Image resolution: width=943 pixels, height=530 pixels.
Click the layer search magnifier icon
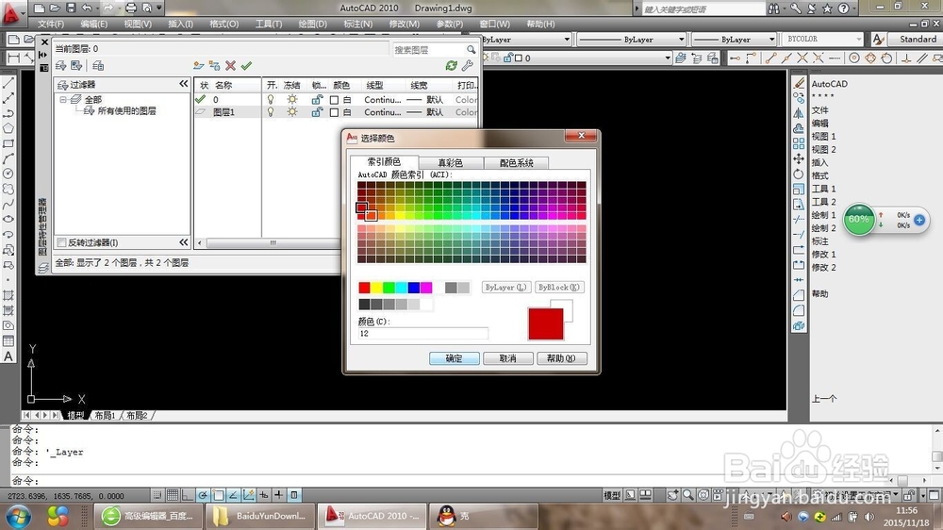(x=471, y=49)
